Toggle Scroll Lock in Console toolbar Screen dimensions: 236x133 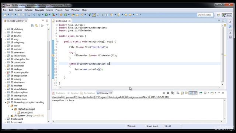coord(182,93)
